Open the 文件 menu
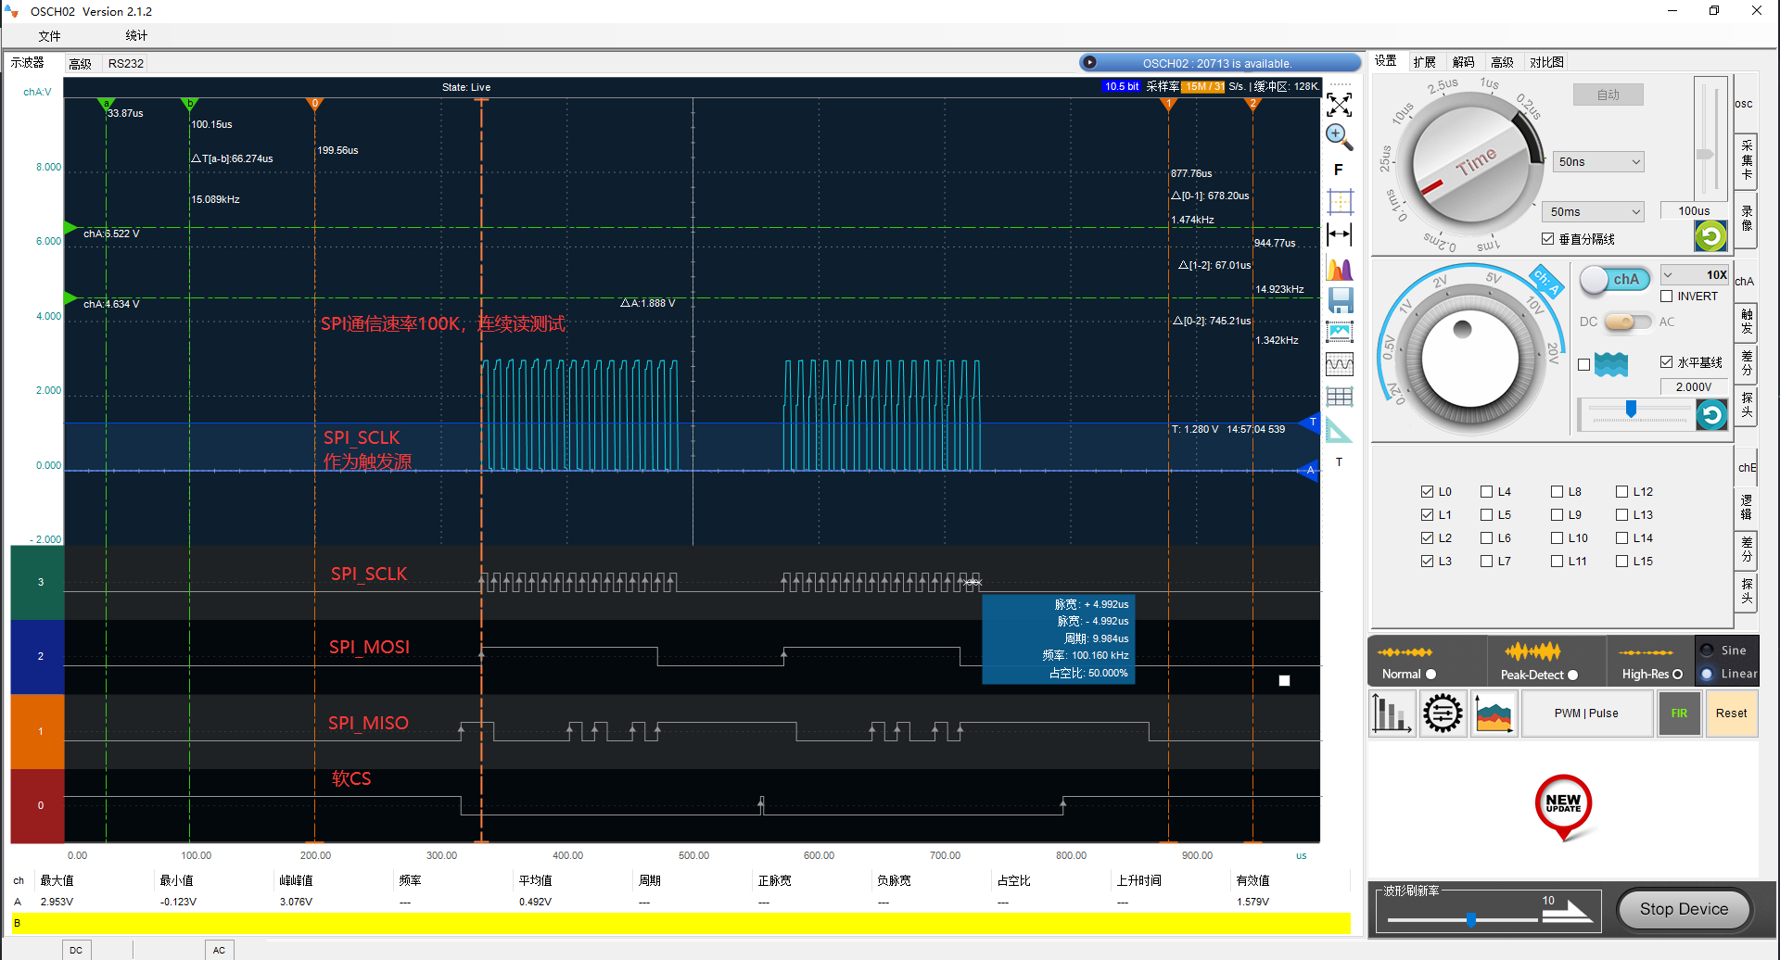 [x=49, y=36]
